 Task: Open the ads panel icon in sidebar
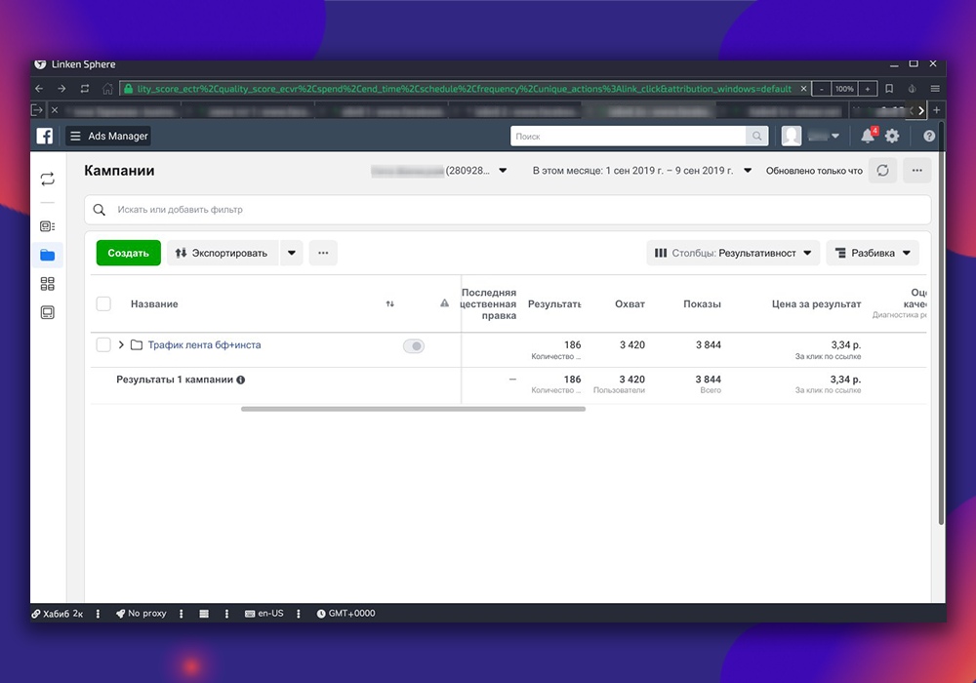tap(47, 312)
